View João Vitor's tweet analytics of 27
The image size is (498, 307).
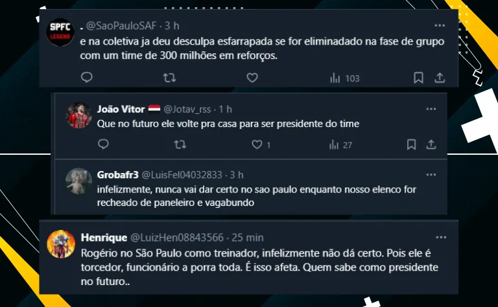[340, 144]
